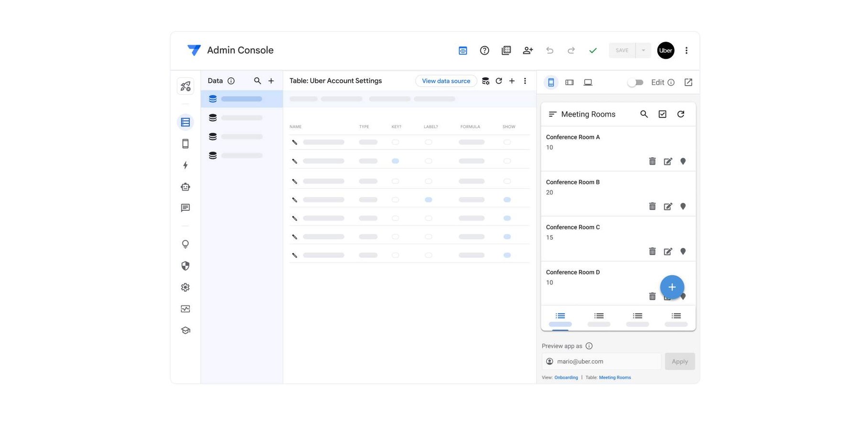Open the rocket not-deployed sidebar icon
The width and height of the screenshot is (861, 424).
pos(185,86)
